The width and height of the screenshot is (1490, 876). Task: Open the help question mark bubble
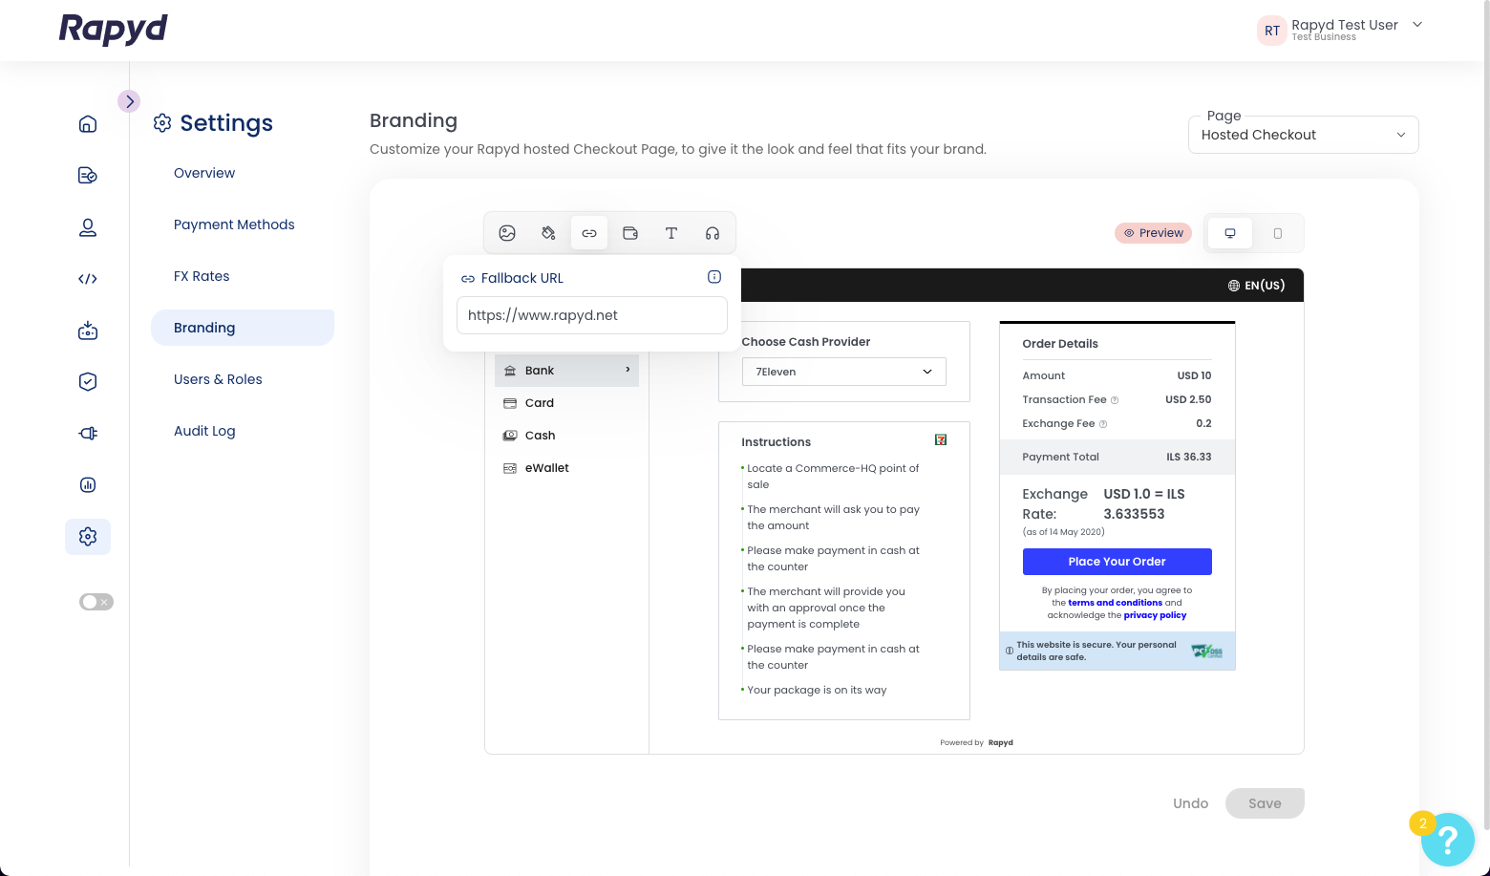1448,840
